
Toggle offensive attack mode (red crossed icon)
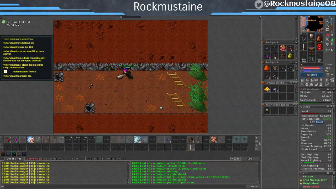(327, 35)
